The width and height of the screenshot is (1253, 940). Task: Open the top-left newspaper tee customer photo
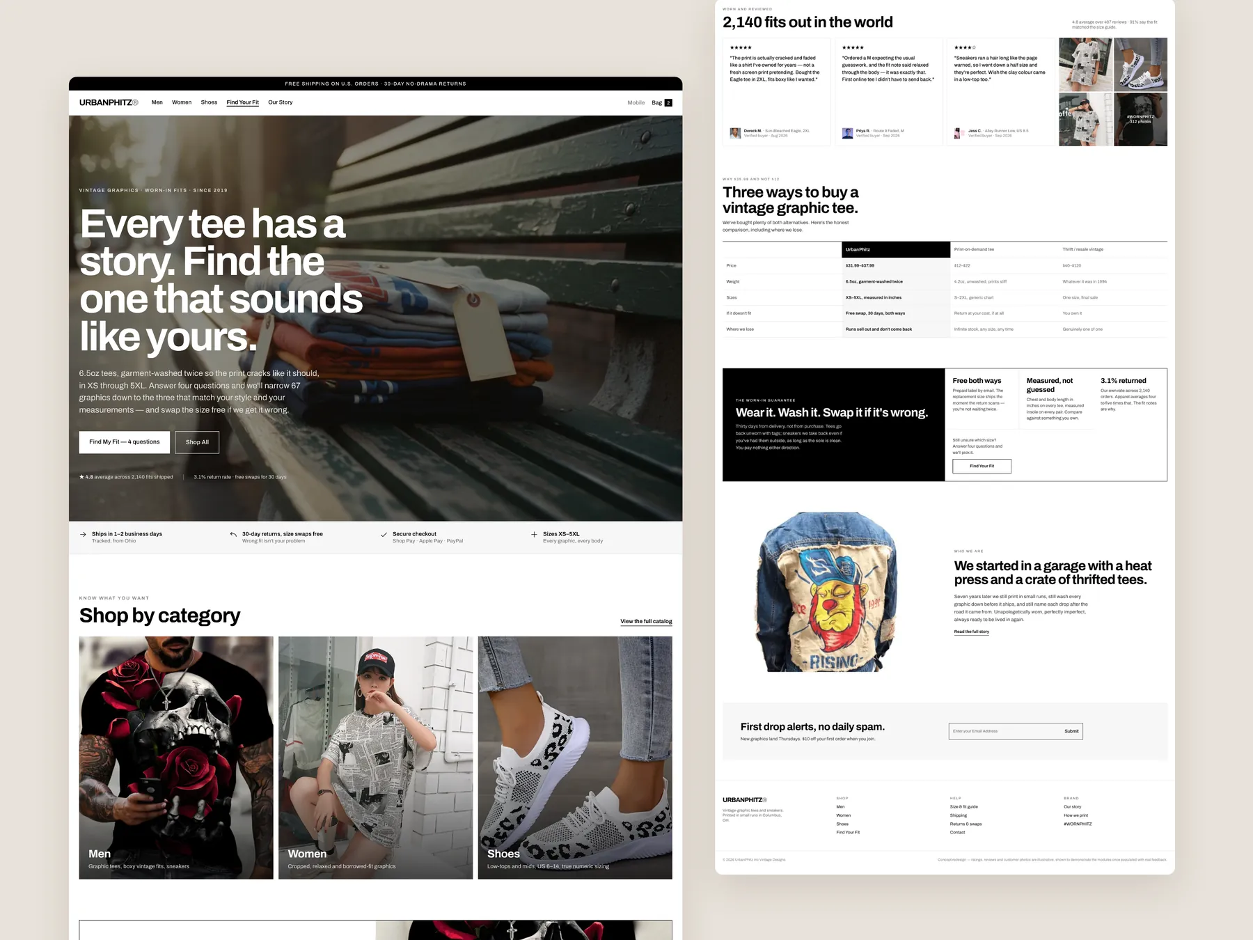tap(1085, 64)
